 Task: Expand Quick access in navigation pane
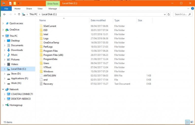pos(3,23)
